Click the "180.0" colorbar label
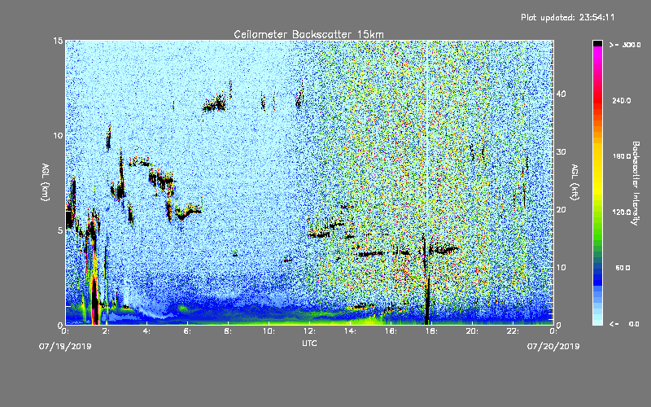Viewport: 651px width, 407px height. coord(622,156)
